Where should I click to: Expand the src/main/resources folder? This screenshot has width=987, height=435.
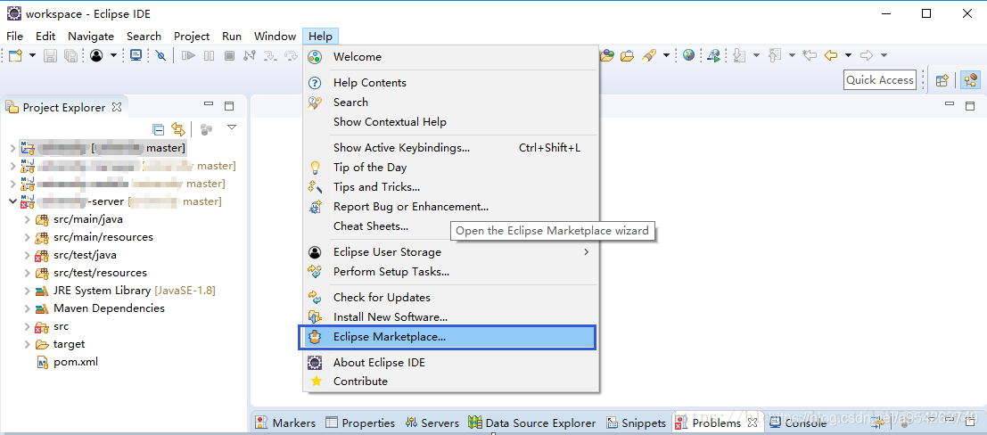pos(27,237)
